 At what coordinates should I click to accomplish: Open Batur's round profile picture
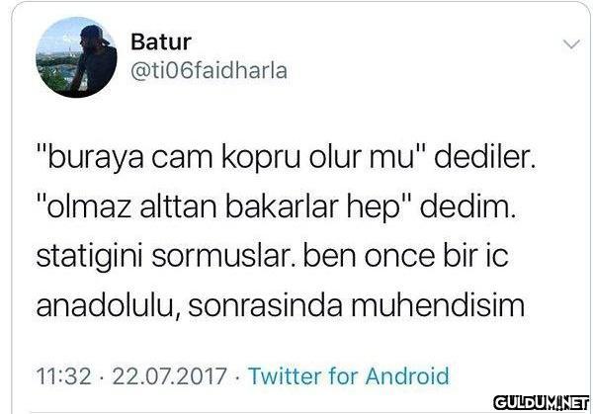76,57
